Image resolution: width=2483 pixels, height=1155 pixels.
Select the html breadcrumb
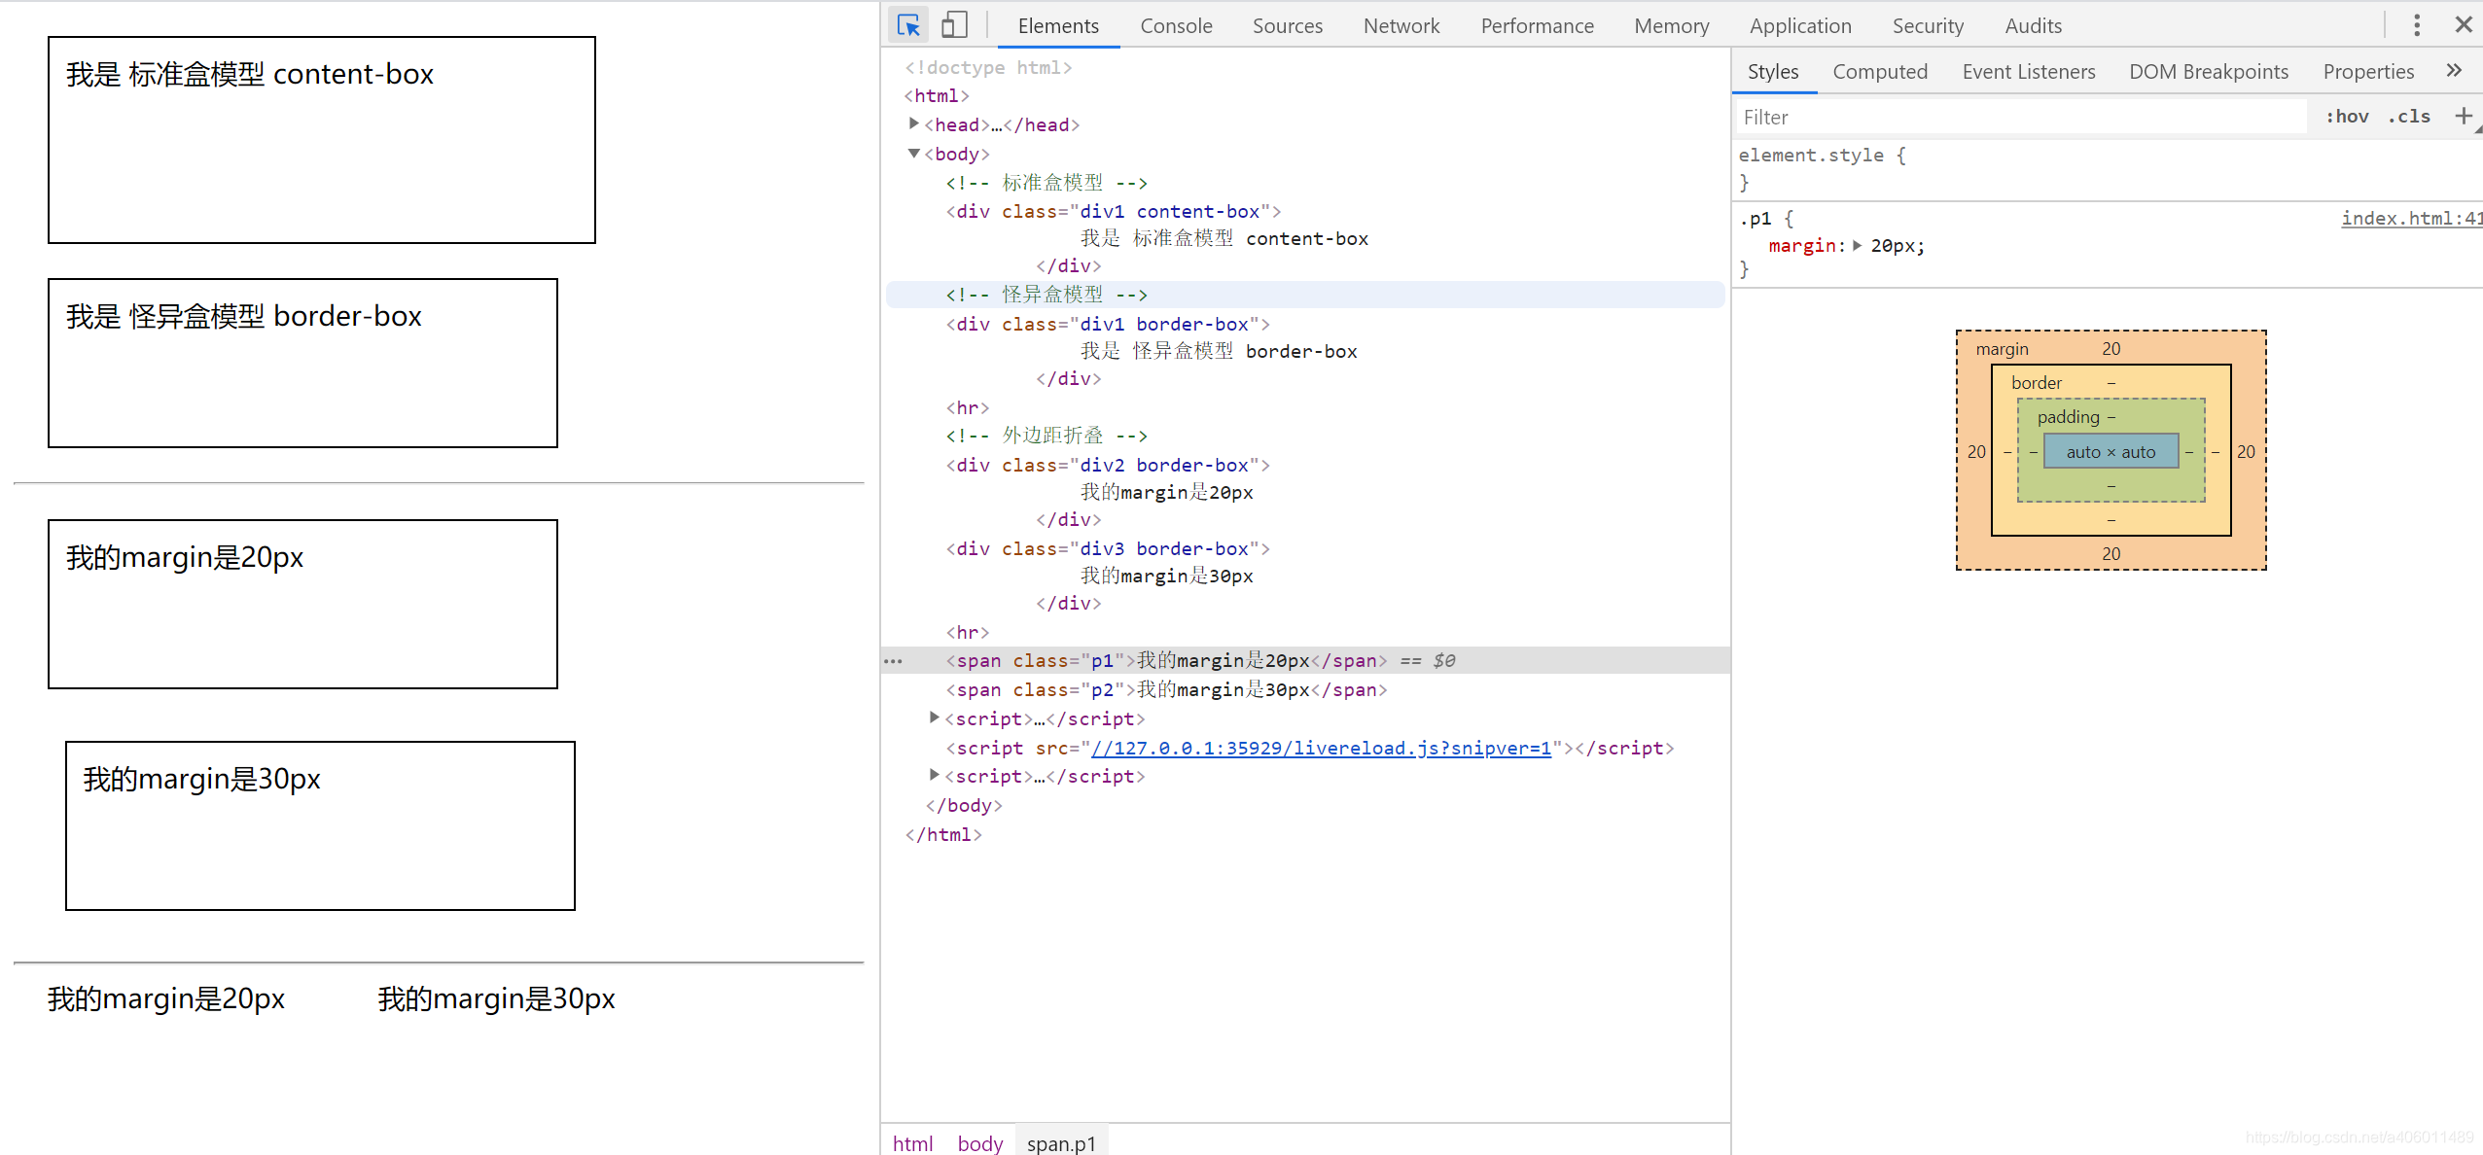point(912,1143)
